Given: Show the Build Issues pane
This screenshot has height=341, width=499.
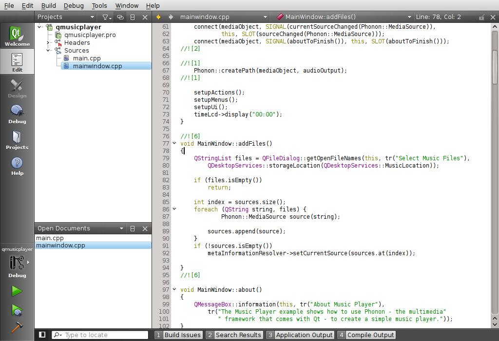Looking at the screenshot, I should 178,335.
